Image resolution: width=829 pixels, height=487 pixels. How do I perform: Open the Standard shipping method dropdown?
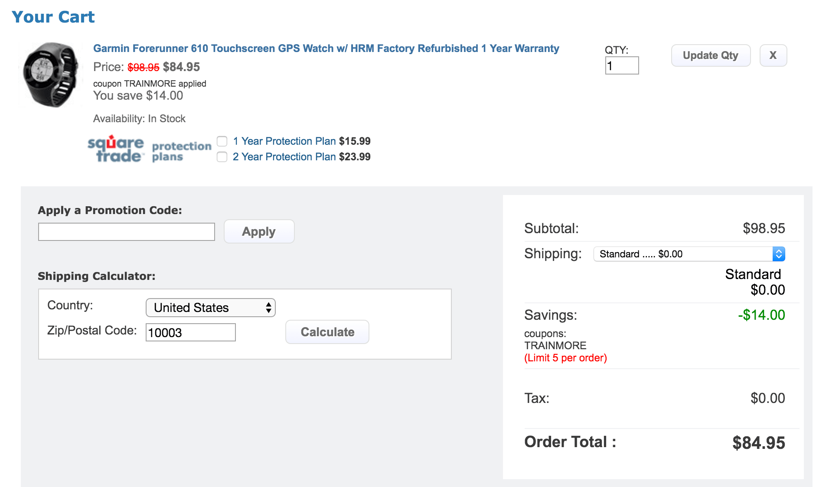coord(682,254)
